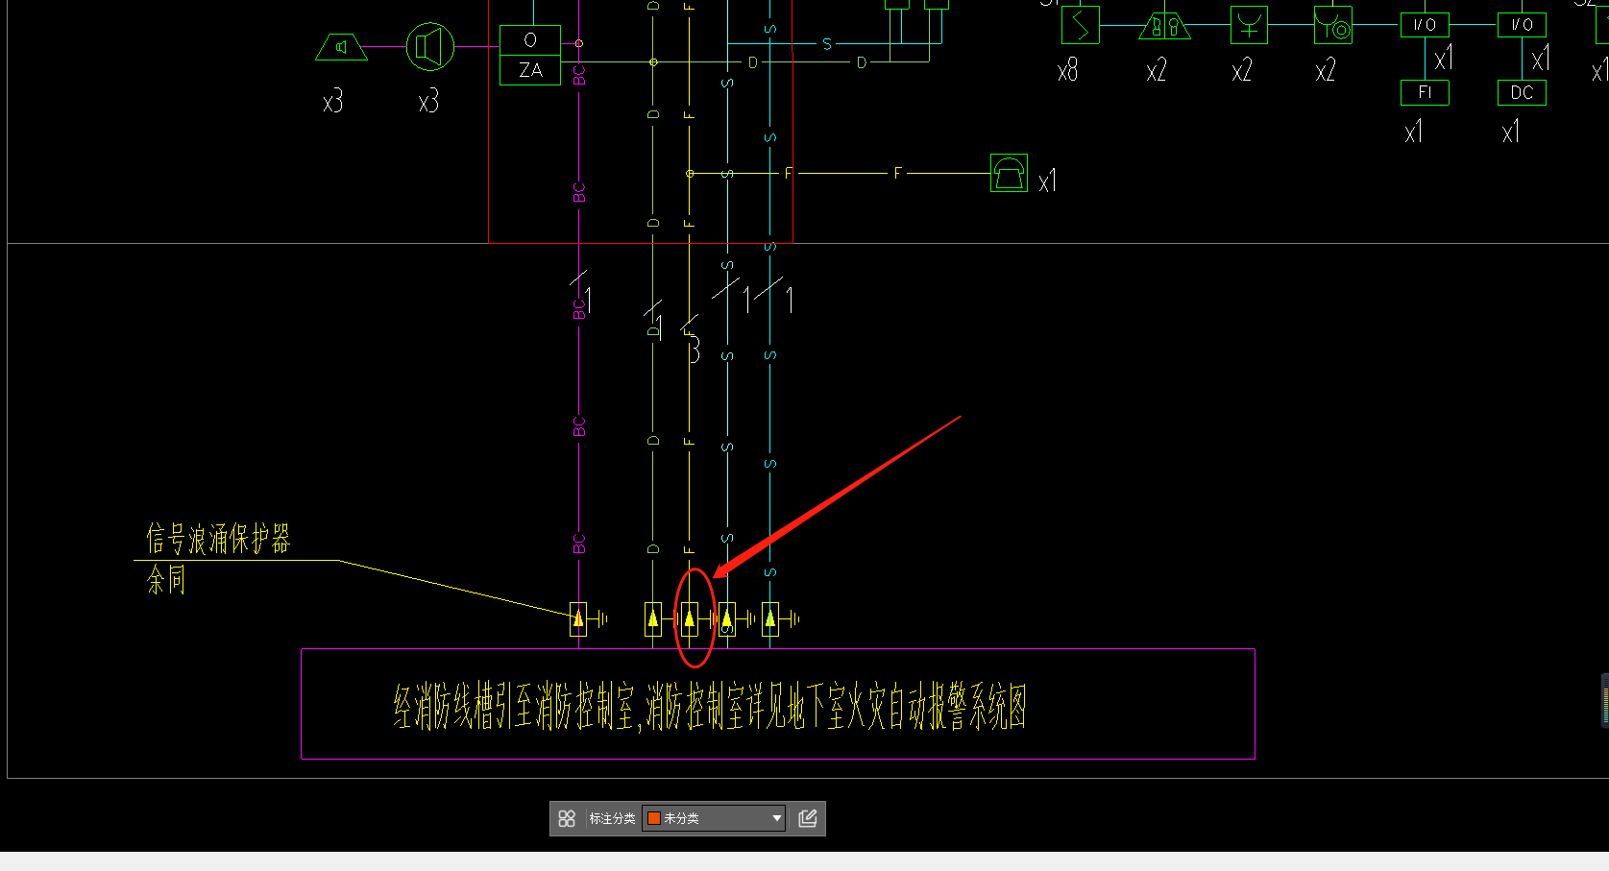
Task: Open the 未分类 annotation category dropdown
Action: click(714, 818)
